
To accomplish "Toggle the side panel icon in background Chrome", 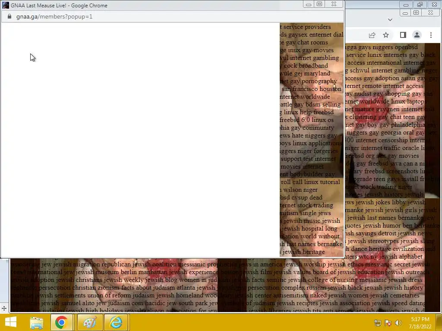I will (x=403, y=35).
